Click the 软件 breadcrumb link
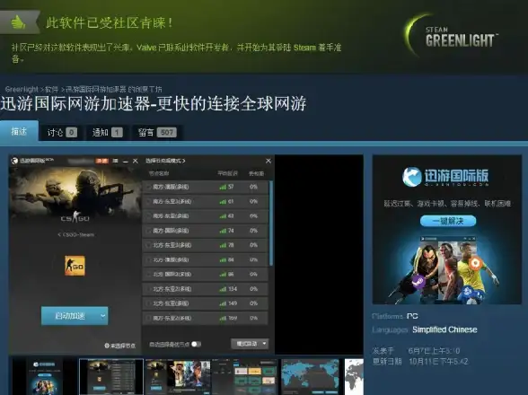 [51, 89]
